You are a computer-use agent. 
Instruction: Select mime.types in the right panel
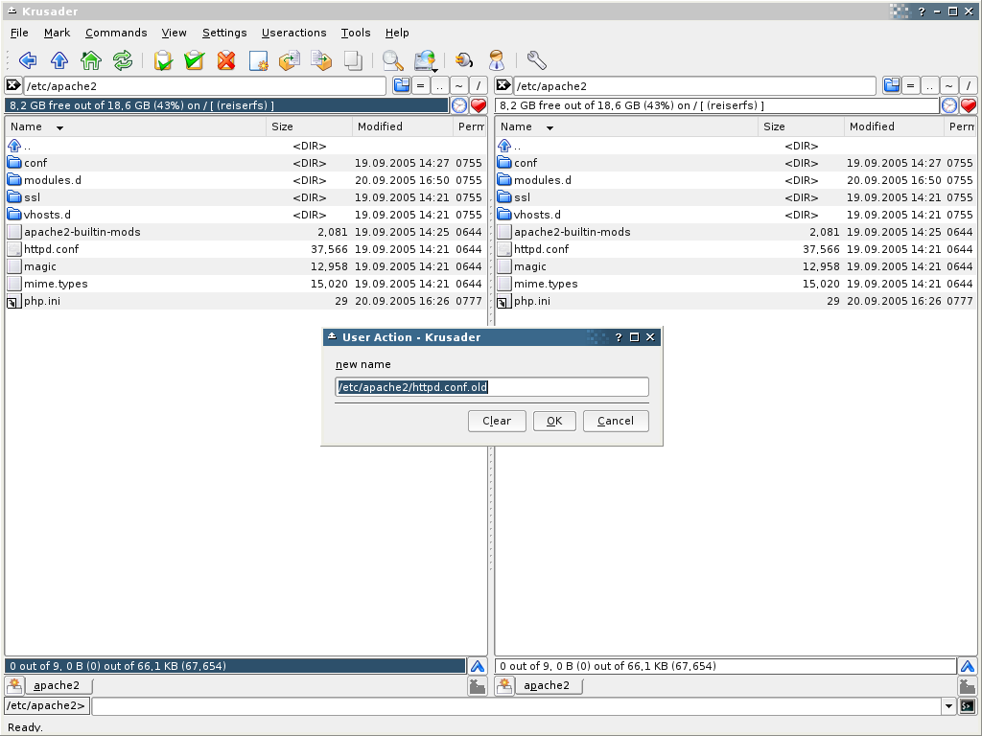(x=736, y=284)
